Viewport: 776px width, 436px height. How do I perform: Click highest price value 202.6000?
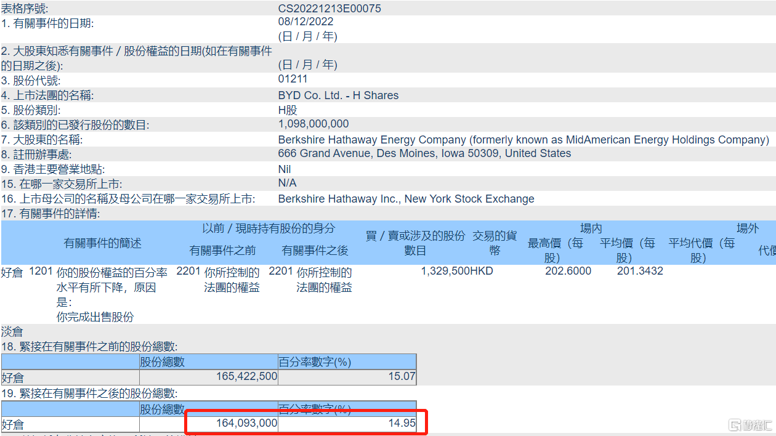click(x=568, y=271)
